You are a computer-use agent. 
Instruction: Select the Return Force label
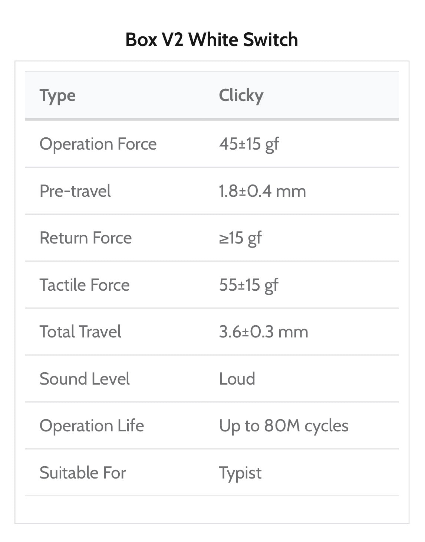(86, 238)
